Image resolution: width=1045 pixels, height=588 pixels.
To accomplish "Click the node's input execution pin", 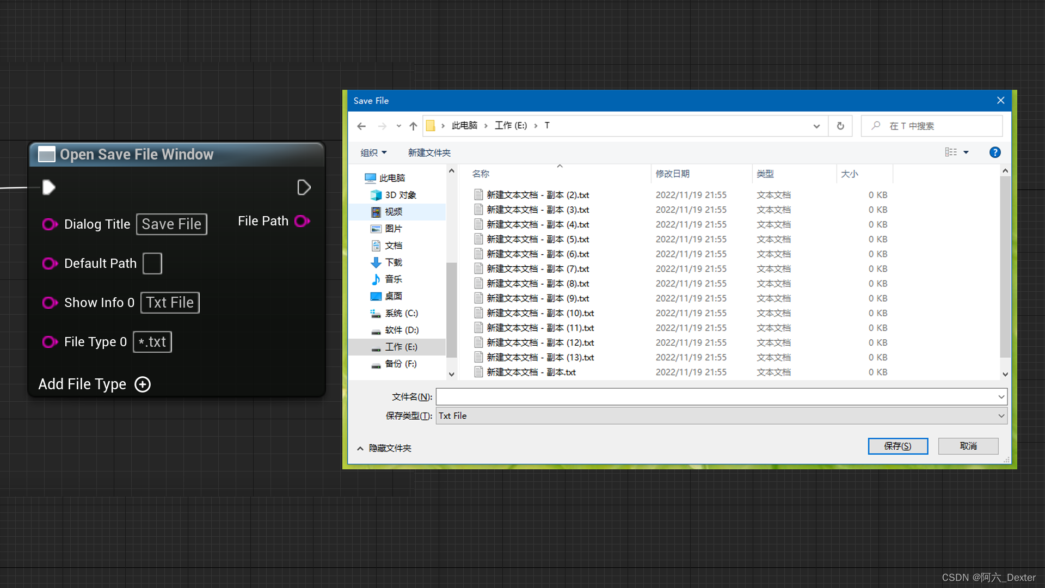I will [x=48, y=187].
